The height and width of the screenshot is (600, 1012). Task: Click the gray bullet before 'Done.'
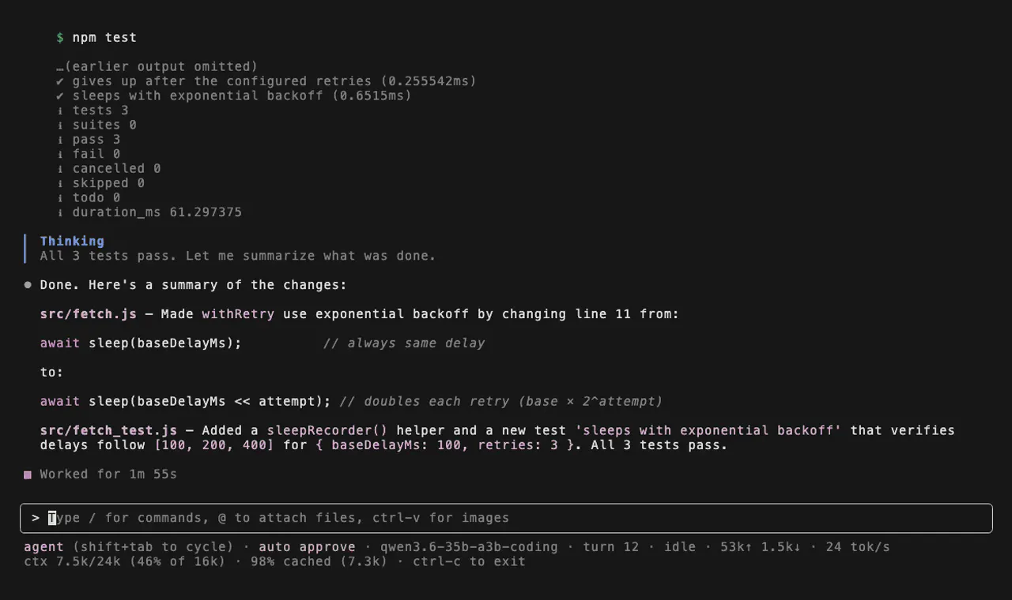[x=28, y=285]
